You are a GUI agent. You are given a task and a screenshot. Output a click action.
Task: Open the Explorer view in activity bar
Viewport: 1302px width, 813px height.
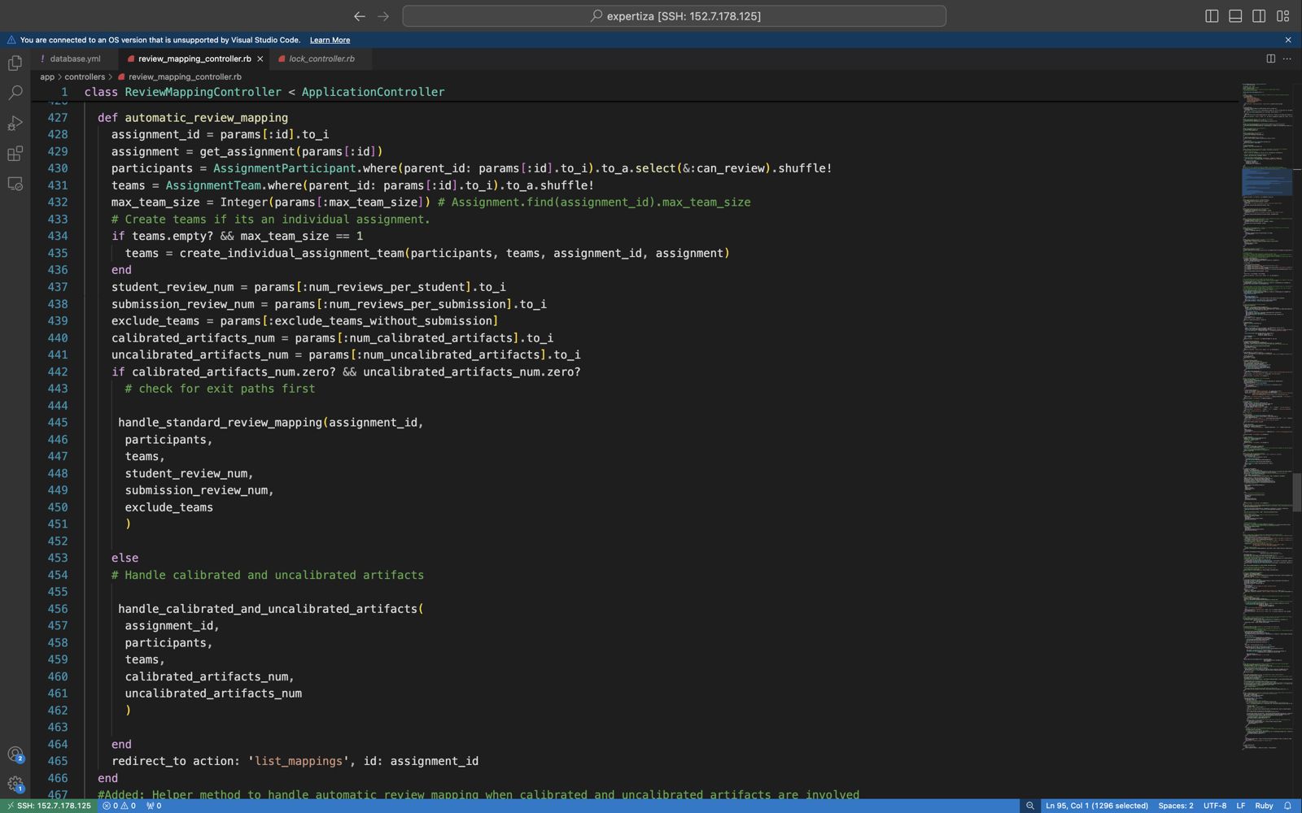point(15,63)
